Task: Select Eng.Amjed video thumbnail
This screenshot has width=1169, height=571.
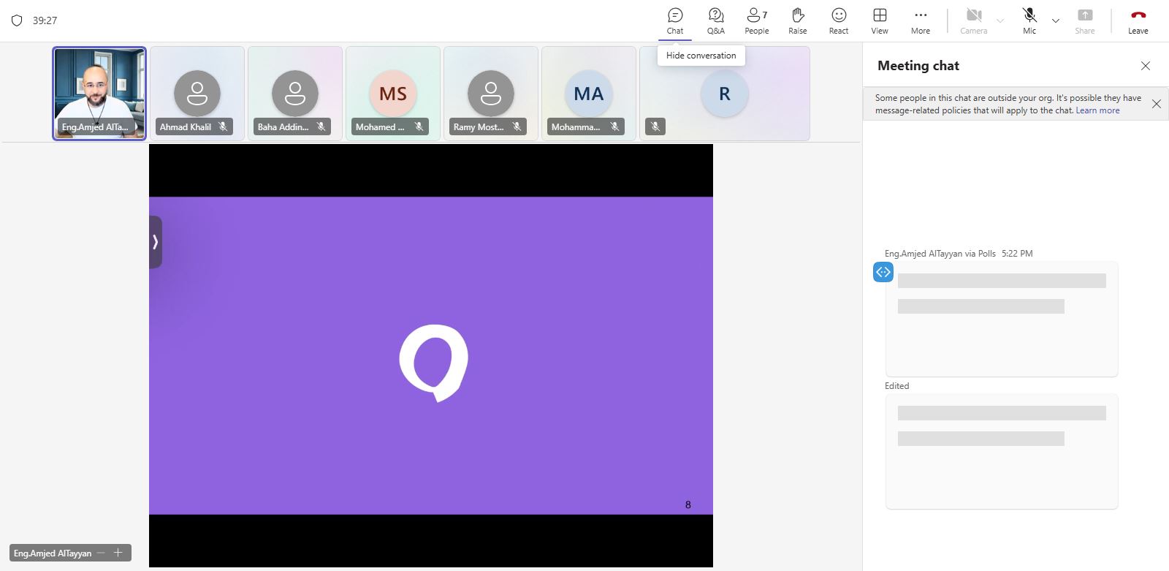Action: pyautogui.click(x=99, y=94)
